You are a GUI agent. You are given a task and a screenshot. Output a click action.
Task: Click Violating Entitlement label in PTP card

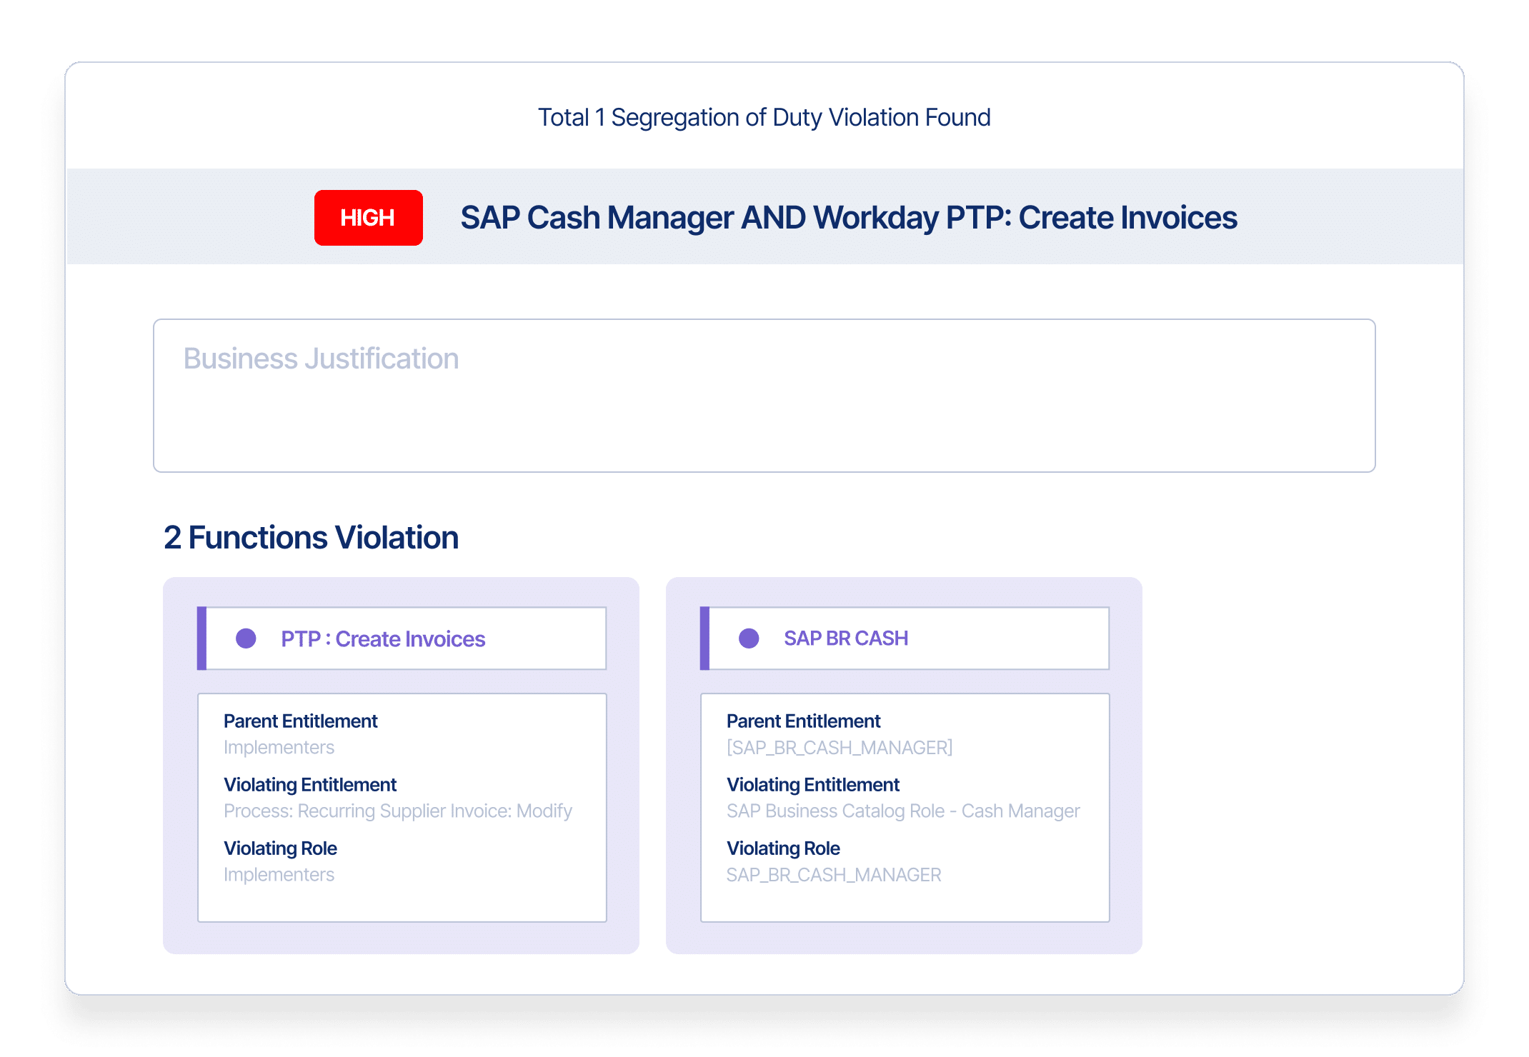(310, 785)
